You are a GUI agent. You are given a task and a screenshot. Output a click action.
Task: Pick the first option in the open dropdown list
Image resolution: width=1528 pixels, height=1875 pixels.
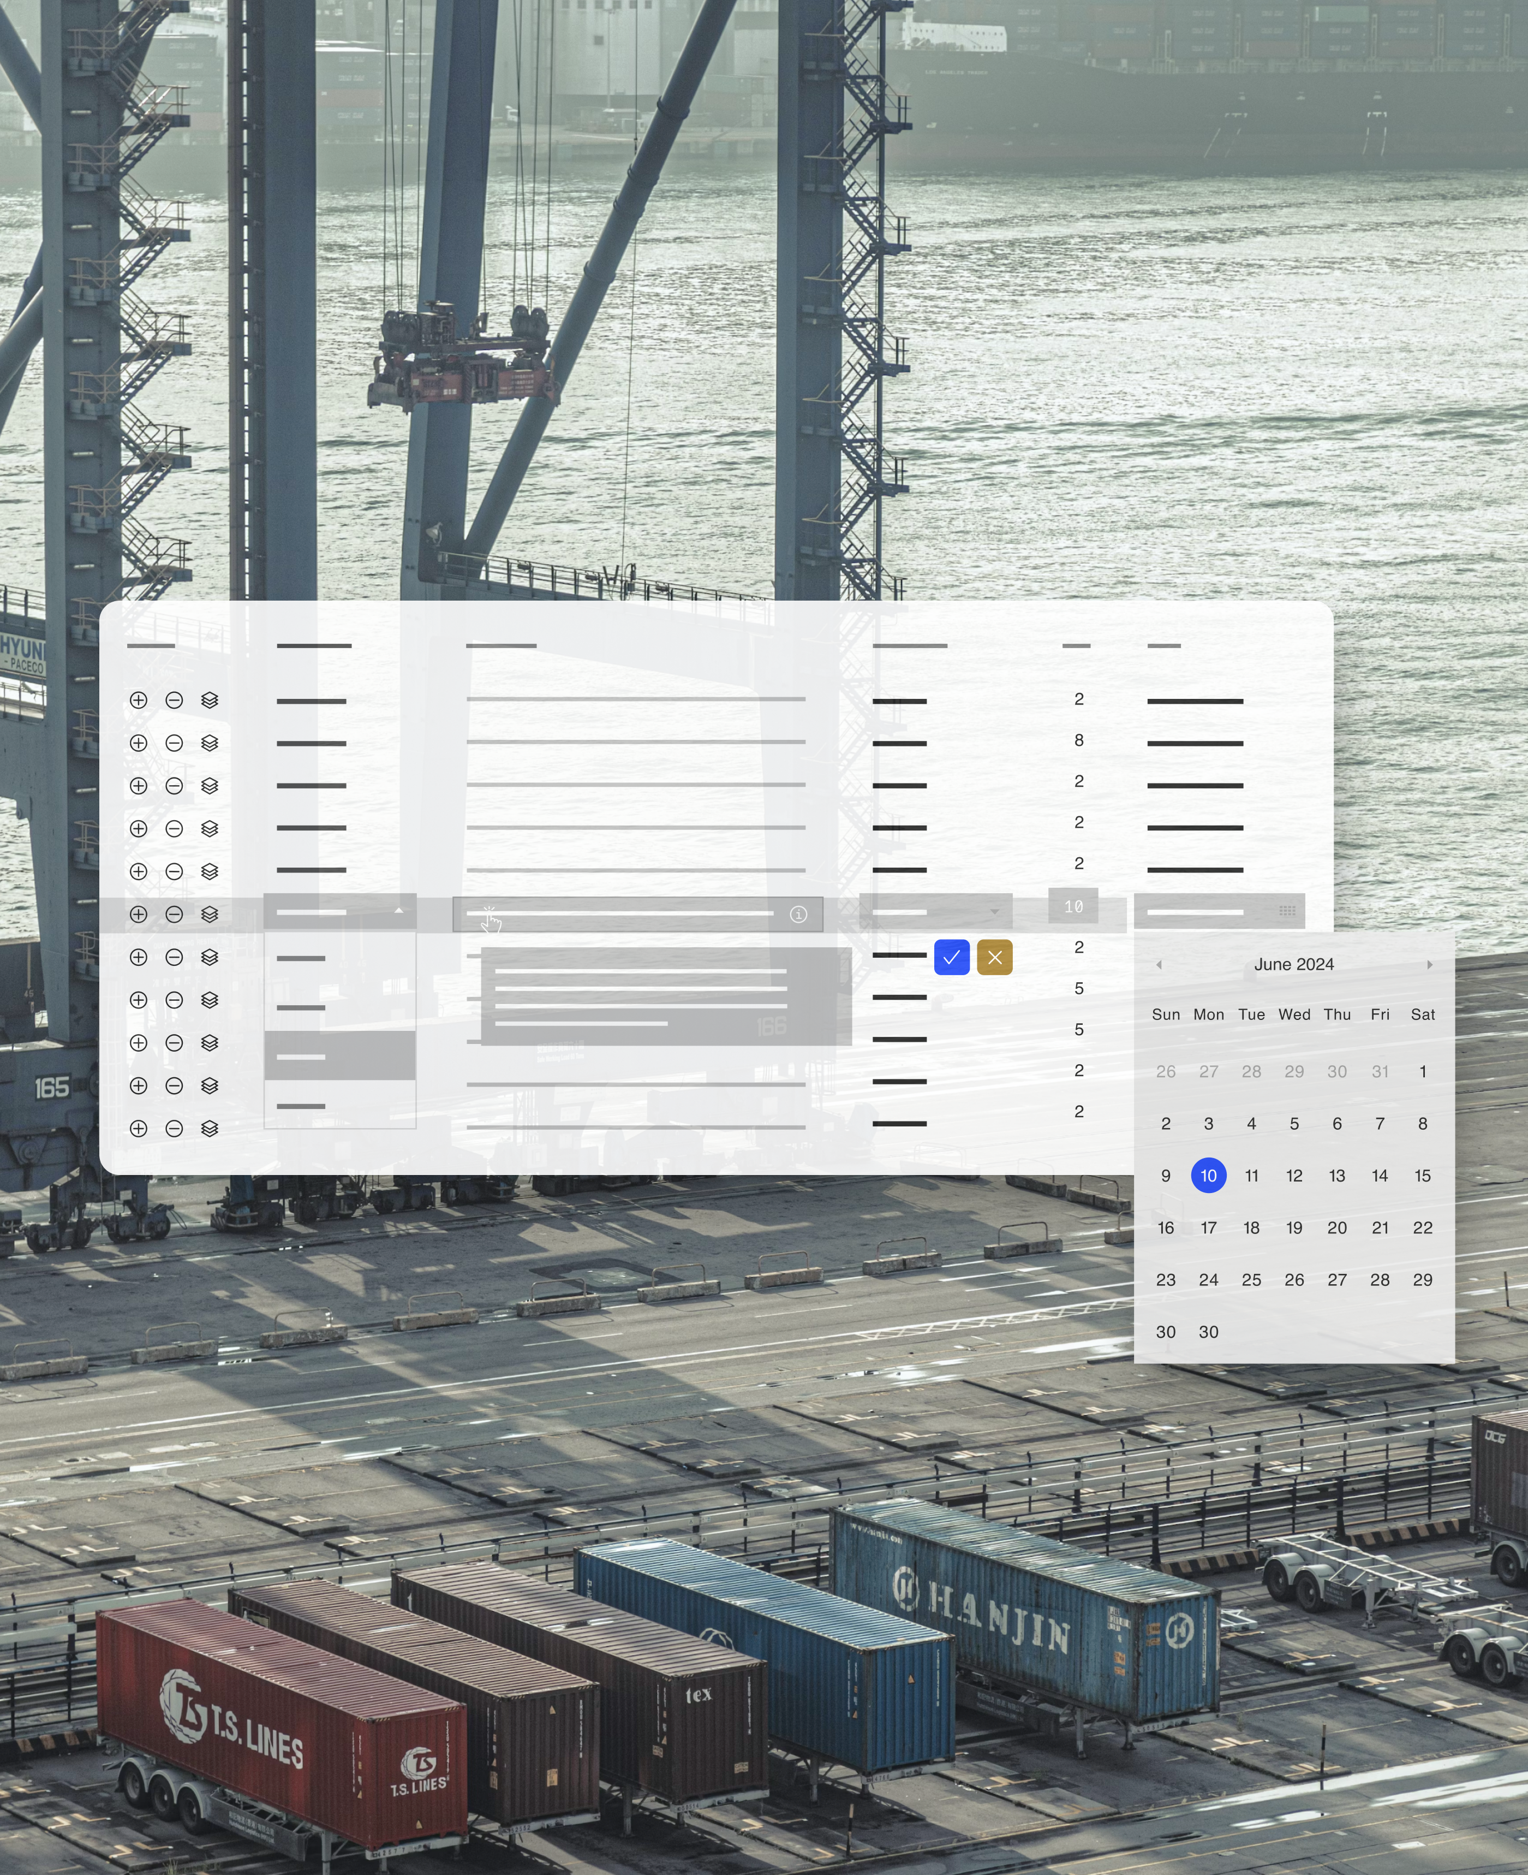point(340,958)
